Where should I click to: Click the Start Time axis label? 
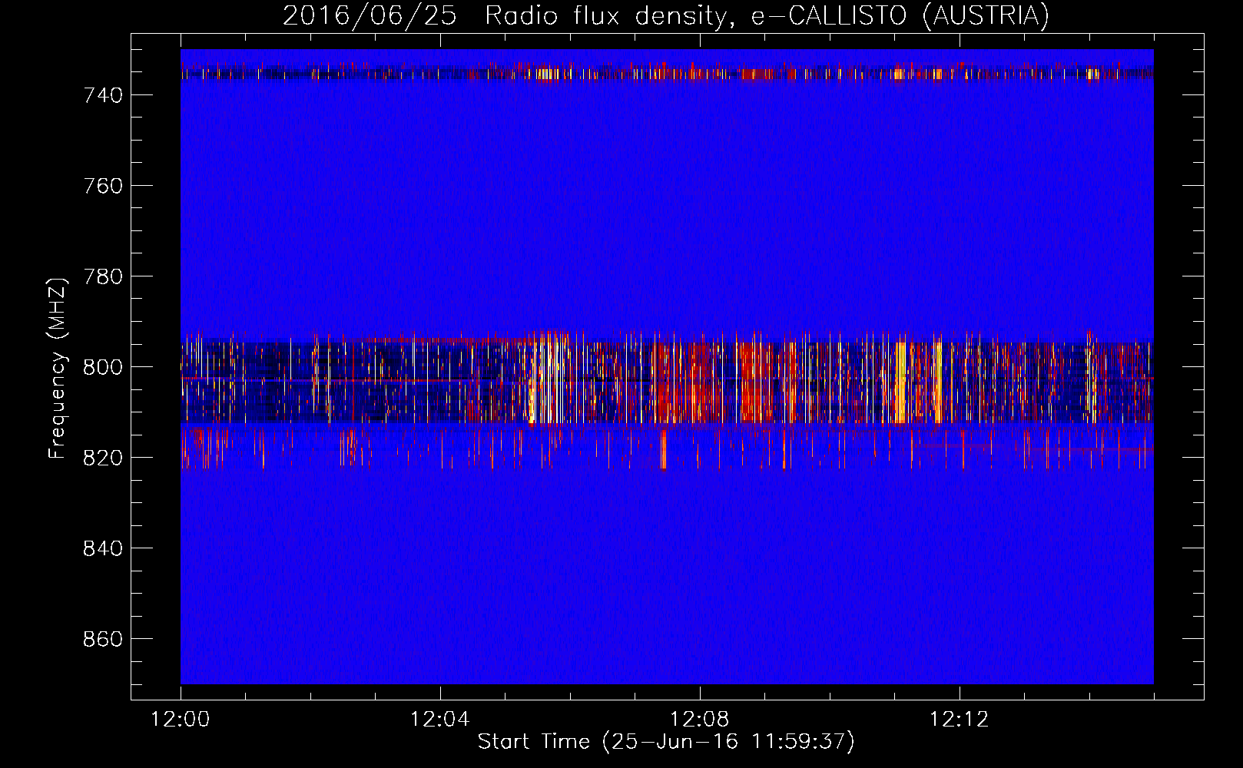click(666, 741)
